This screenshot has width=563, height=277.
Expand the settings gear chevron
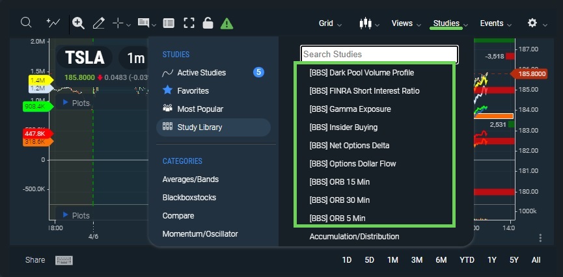545,25
